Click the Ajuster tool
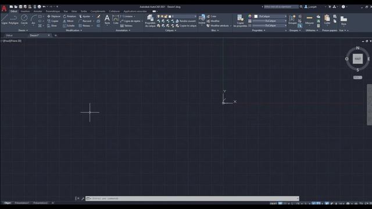 coord(85,16)
